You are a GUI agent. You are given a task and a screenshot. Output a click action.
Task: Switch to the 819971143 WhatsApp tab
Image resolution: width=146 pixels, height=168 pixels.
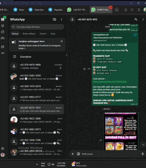[101, 10]
